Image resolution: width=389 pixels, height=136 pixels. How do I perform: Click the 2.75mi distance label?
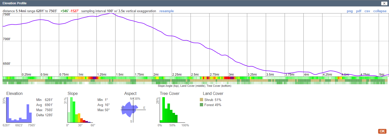pos(215,75)
